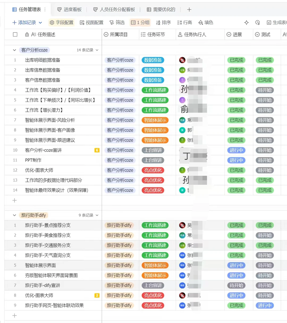This screenshot has height=323, width=287.
Task: Click the lock icon on 任务描述 column header
Action: [27, 35]
